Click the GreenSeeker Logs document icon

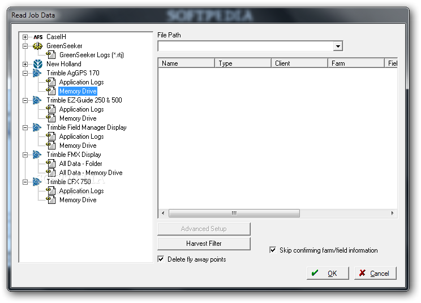[51, 55]
